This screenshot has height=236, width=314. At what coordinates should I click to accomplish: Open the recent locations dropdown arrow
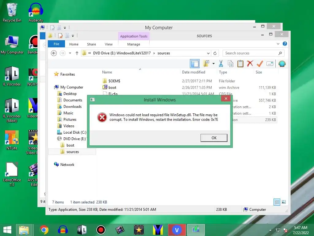(x=70, y=53)
